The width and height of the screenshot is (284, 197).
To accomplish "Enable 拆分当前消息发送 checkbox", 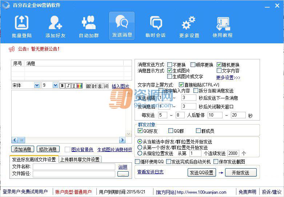I will [x=196, y=90].
